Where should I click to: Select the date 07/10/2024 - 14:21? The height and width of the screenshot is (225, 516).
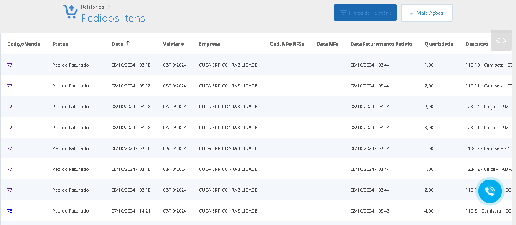coord(131,211)
